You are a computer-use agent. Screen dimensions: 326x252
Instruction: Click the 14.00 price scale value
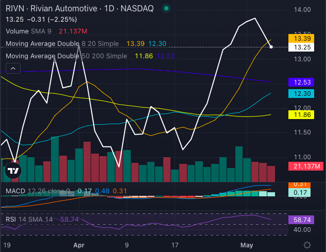tap(302, 10)
